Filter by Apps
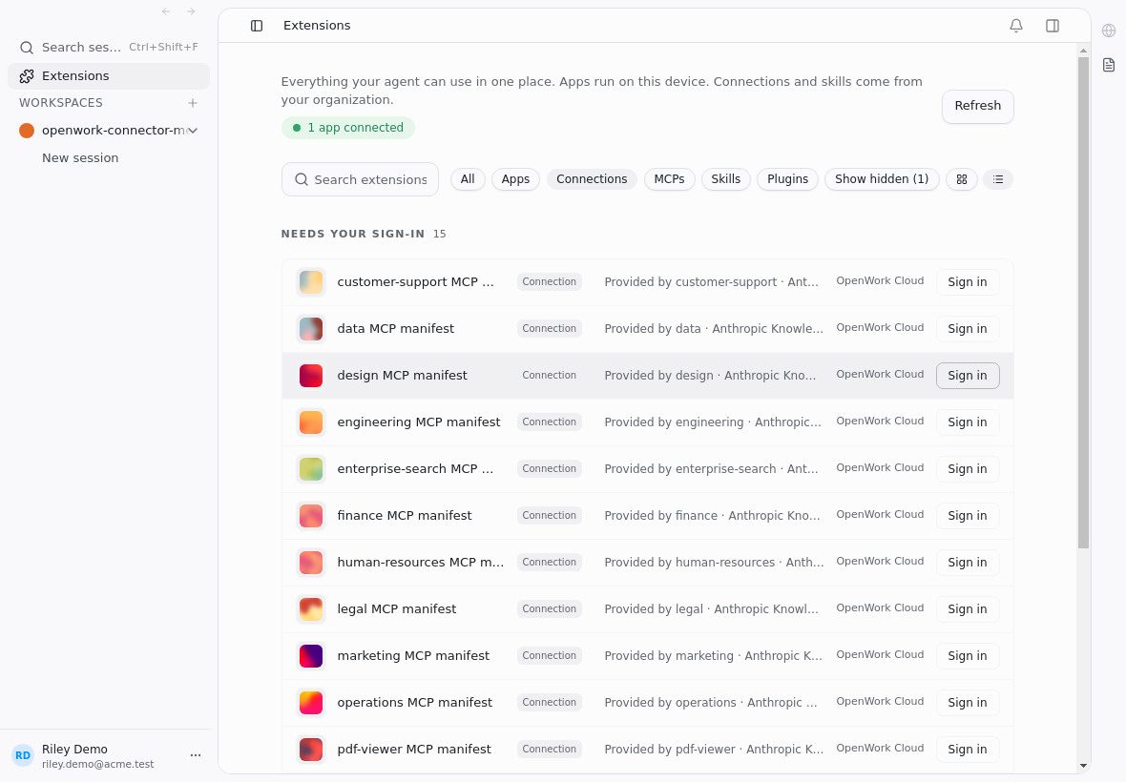 click(x=515, y=179)
